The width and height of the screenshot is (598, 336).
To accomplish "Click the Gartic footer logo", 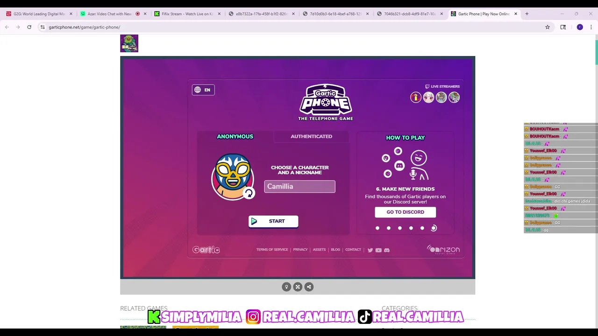I will click(x=206, y=250).
